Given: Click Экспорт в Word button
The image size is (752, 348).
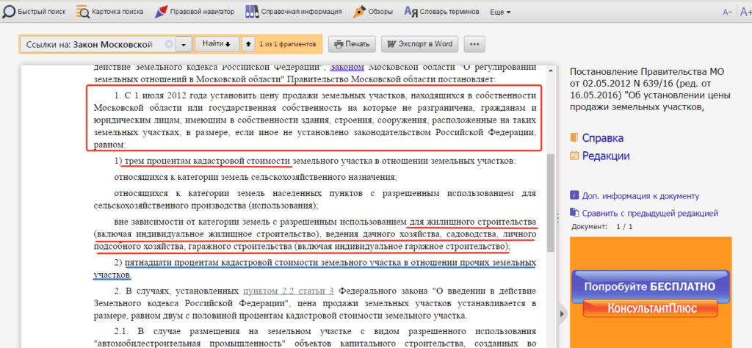Looking at the screenshot, I should point(419,44).
